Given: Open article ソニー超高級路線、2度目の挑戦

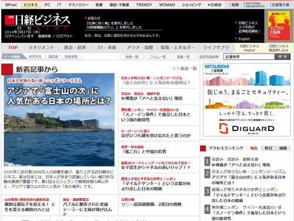Looking at the screenshot, I should (x=151, y=205).
